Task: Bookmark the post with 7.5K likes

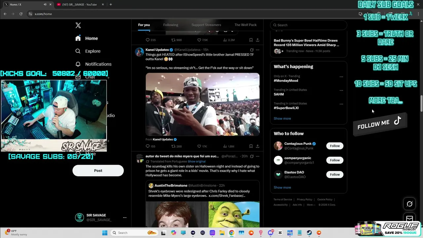Action: 251,40
